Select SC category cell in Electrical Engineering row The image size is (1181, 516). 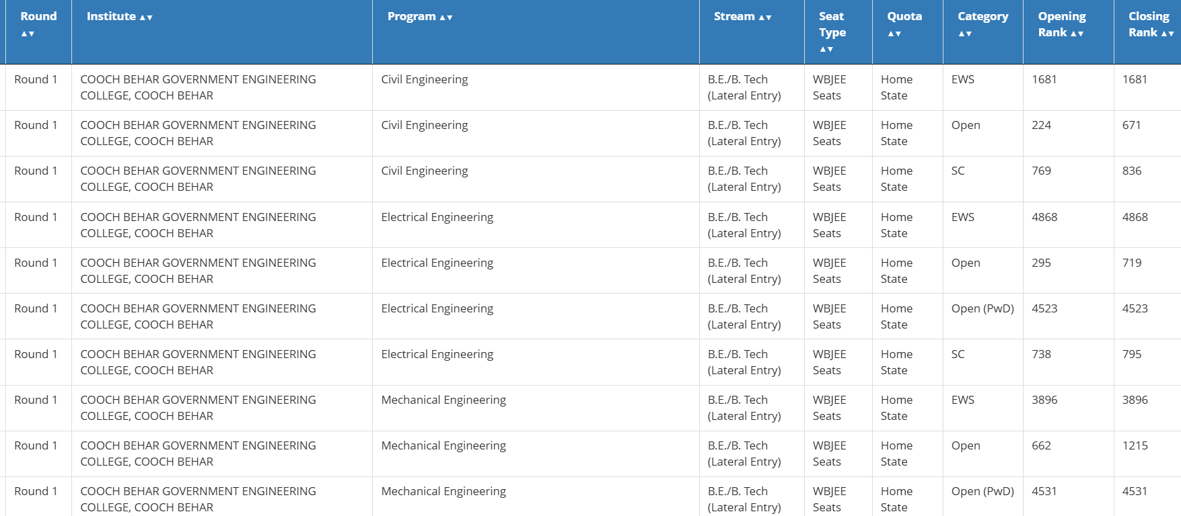[958, 354]
